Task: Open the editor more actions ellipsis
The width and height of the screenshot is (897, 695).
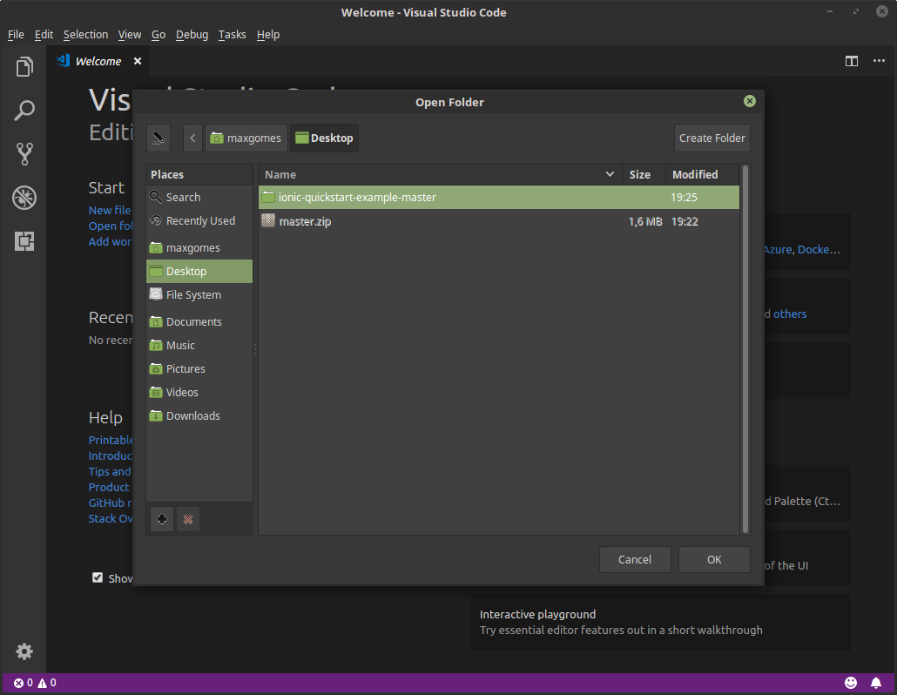Action: 879,61
